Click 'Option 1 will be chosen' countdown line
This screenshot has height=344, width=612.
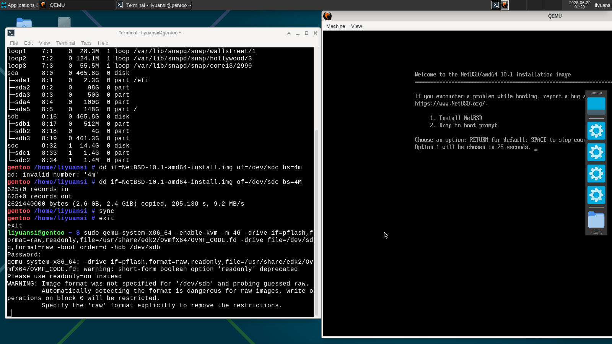pyautogui.click(x=473, y=147)
